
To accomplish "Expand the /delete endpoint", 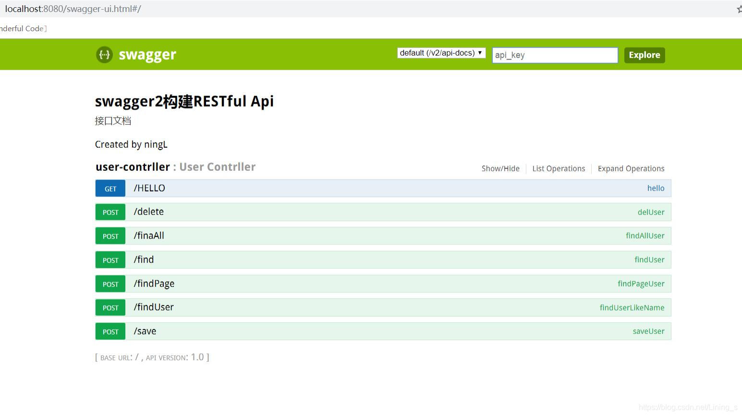I will pyautogui.click(x=149, y=212).
